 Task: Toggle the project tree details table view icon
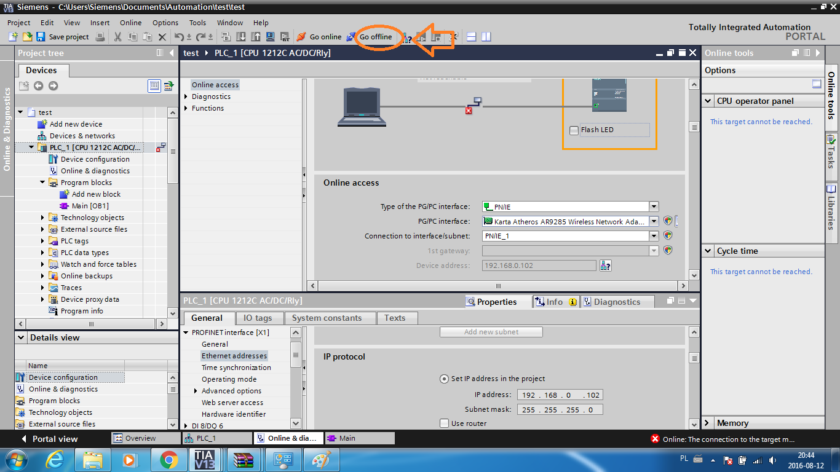tap(154, 85)
